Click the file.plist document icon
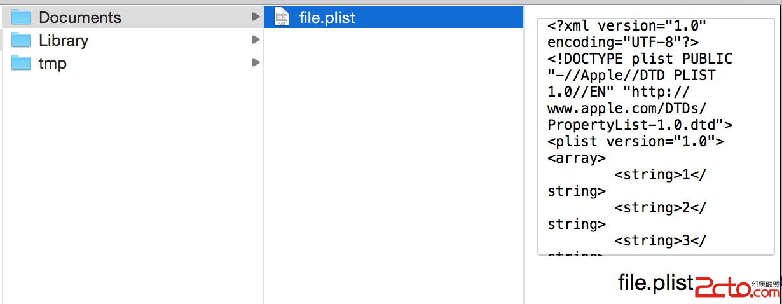782x304 pixels. coord(281,18)
